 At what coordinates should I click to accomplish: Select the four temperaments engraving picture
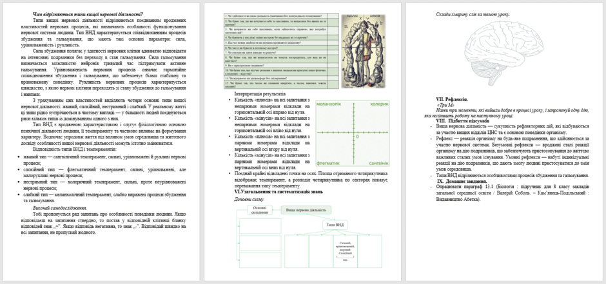click(364, 52)
